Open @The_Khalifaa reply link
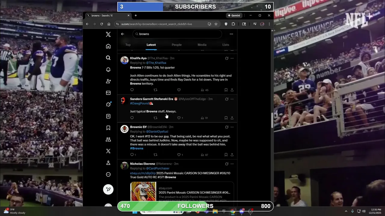Image resolution: width=385 pixels, height=216 pixels. pos(156,63)
